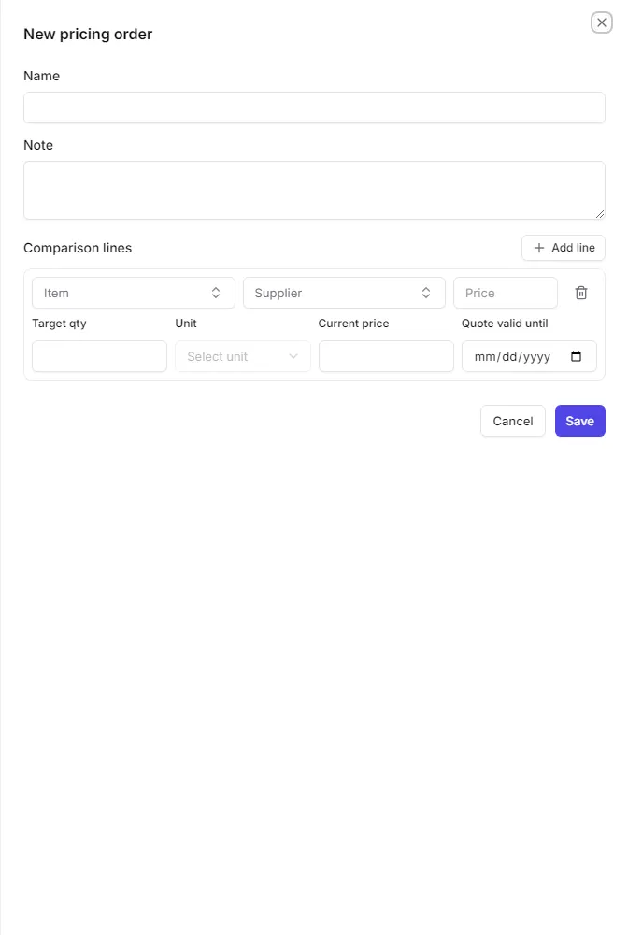Viewport: 628px width, 935px height.
Task: Click the "Quote valid until" label
Action: pyautogui.click(x=505, y=324)
